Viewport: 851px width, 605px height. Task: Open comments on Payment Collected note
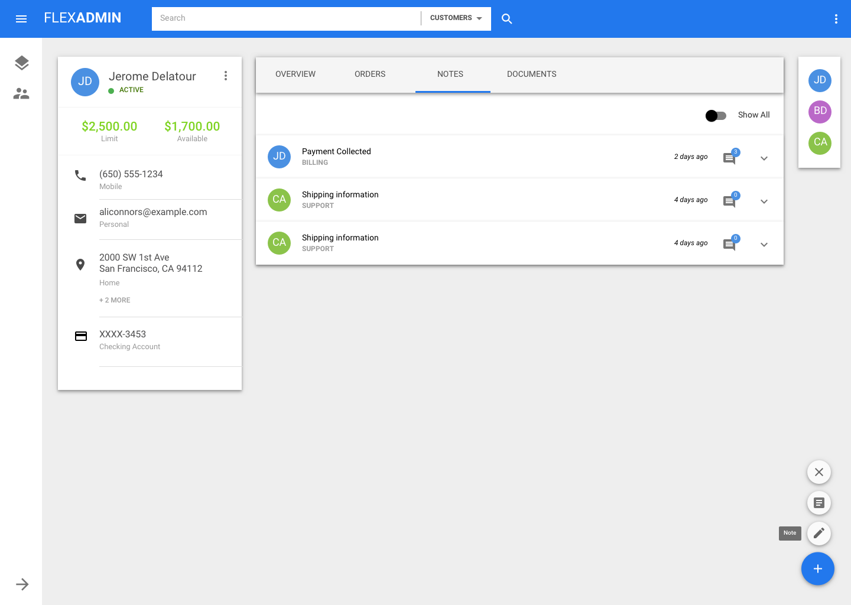tap(730, 158)
